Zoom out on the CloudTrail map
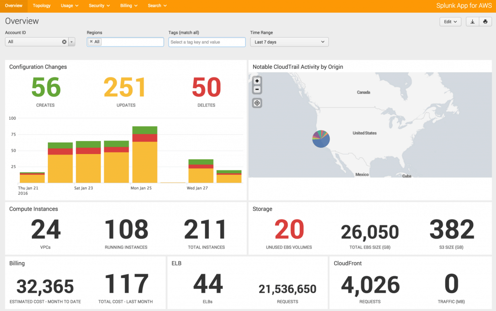496x311 pixels. coord(257,90)
